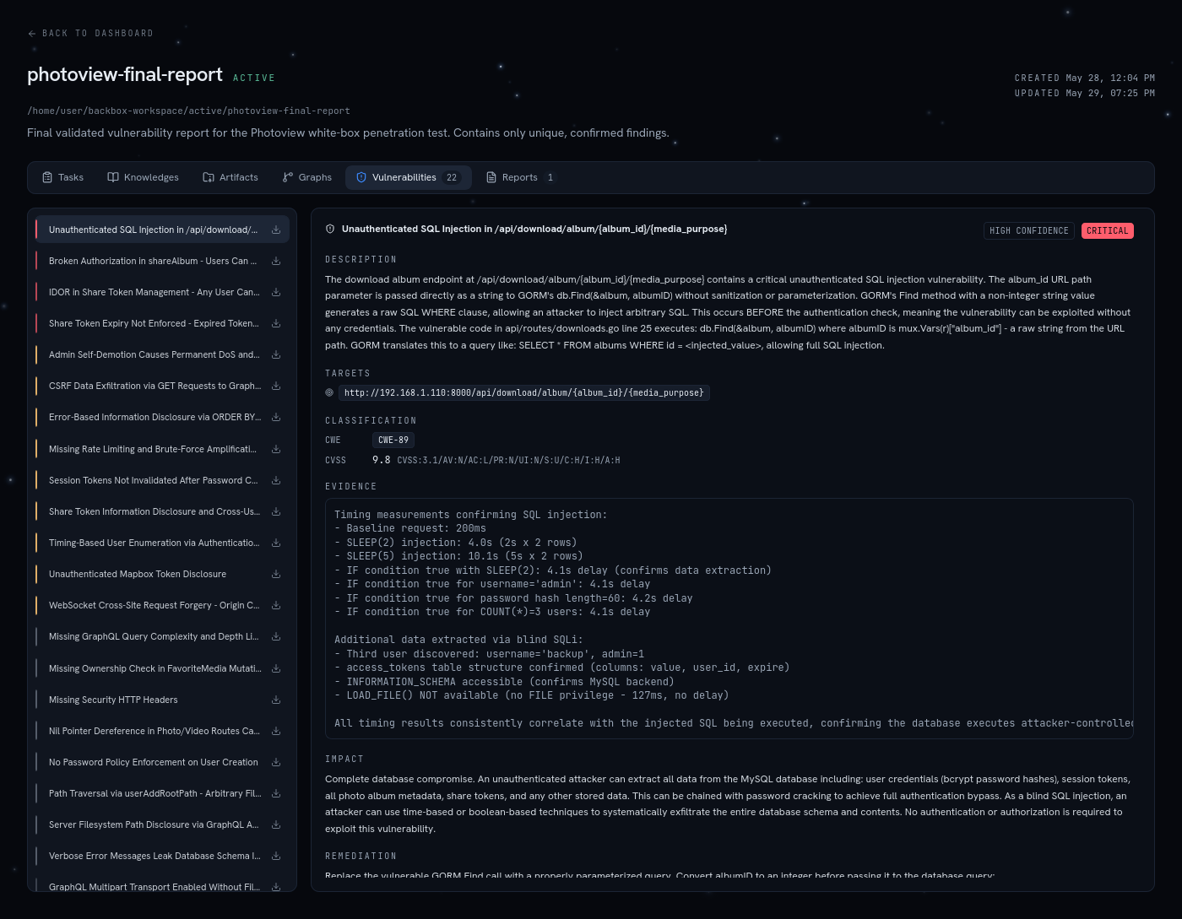Download the Unauthenticated Mapbox Token Disclosure finding
Viewport: 1182px width, 919px height.
coord(276,574)
